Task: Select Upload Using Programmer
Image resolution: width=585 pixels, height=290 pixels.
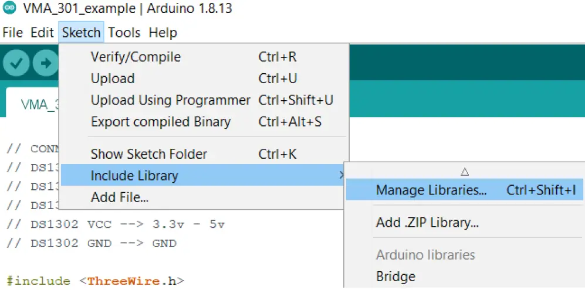Action: tap(170, 100)
